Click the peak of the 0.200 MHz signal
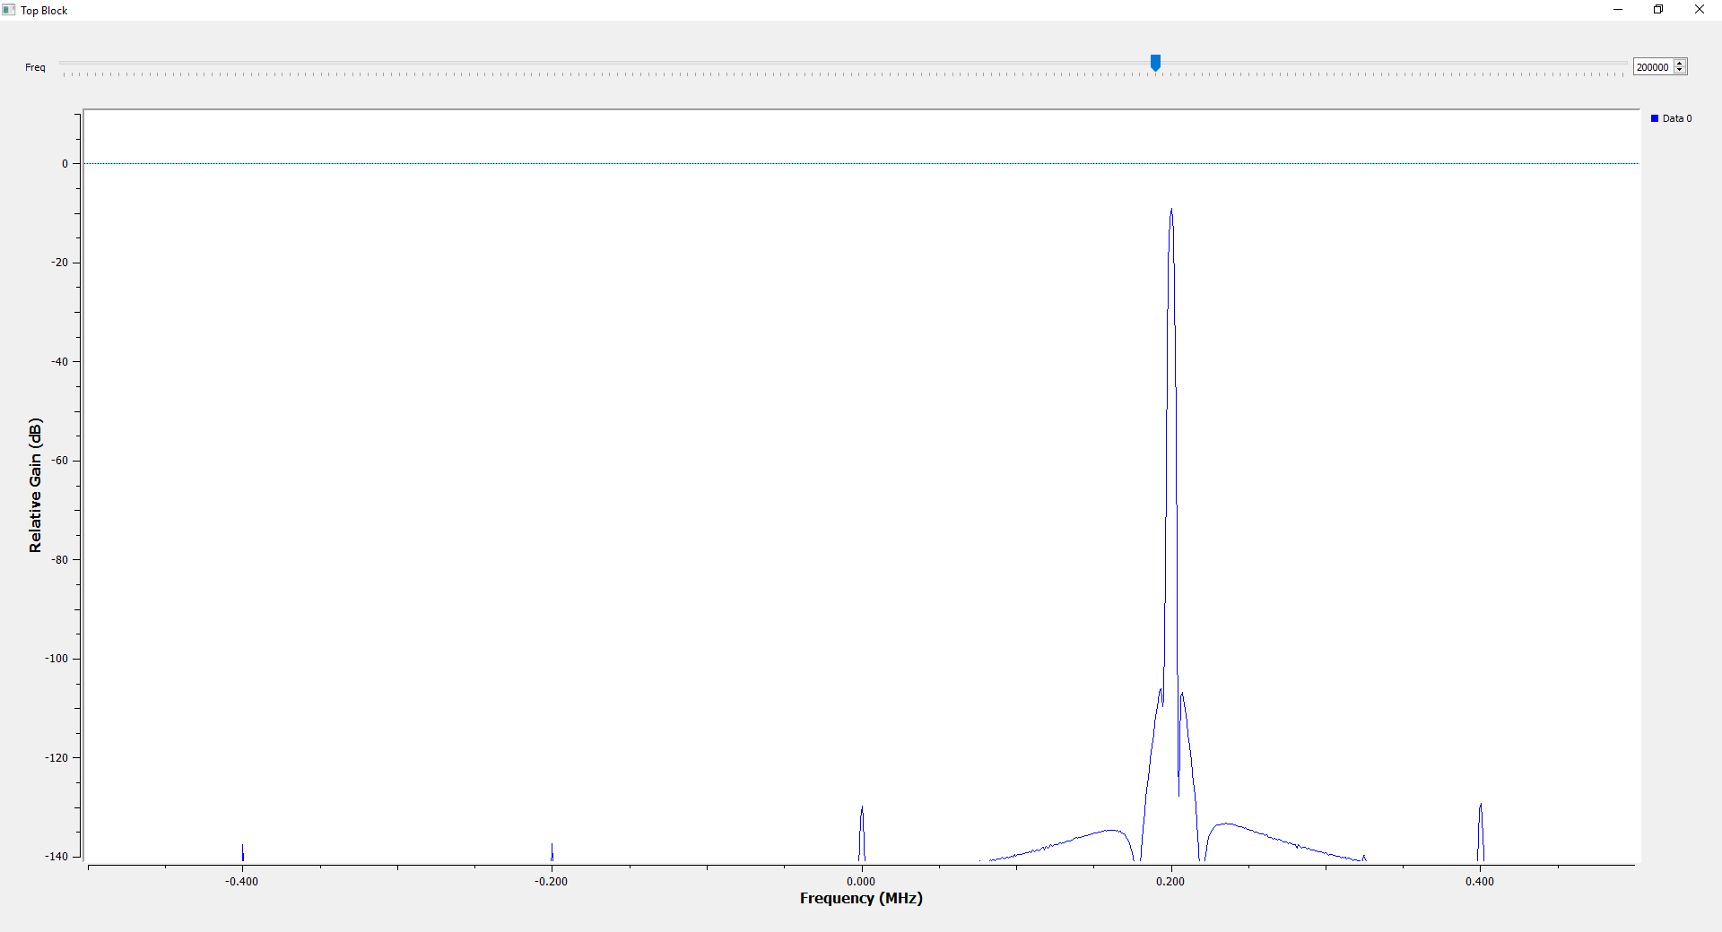 point(1170,210)
